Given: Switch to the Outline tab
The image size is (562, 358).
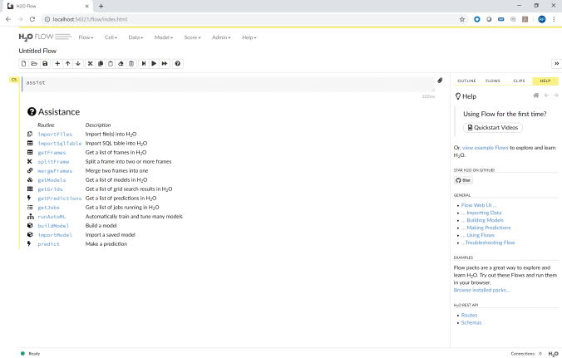Looking at the screenshot, I should click(x=466, y=81).
